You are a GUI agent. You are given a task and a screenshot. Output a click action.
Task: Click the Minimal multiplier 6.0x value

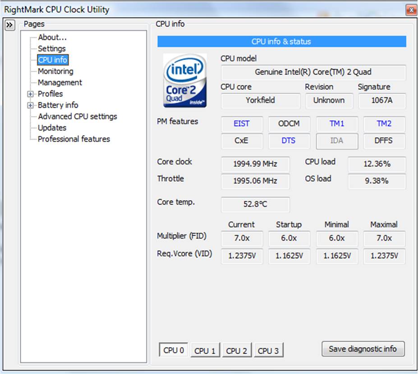pos(337,238)
